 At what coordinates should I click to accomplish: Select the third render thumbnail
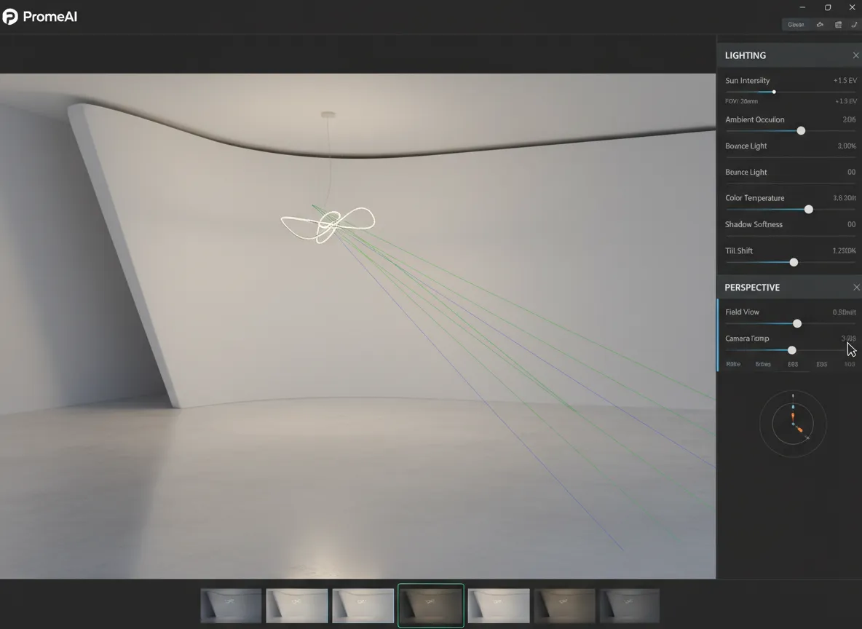pyautogui.click(x=363, y=606)
